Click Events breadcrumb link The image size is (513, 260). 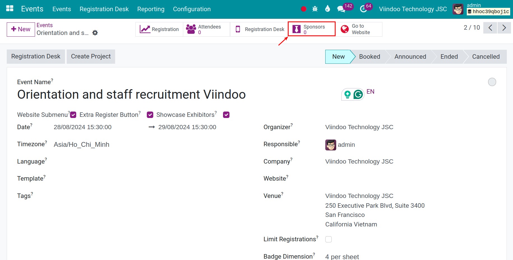45,25
